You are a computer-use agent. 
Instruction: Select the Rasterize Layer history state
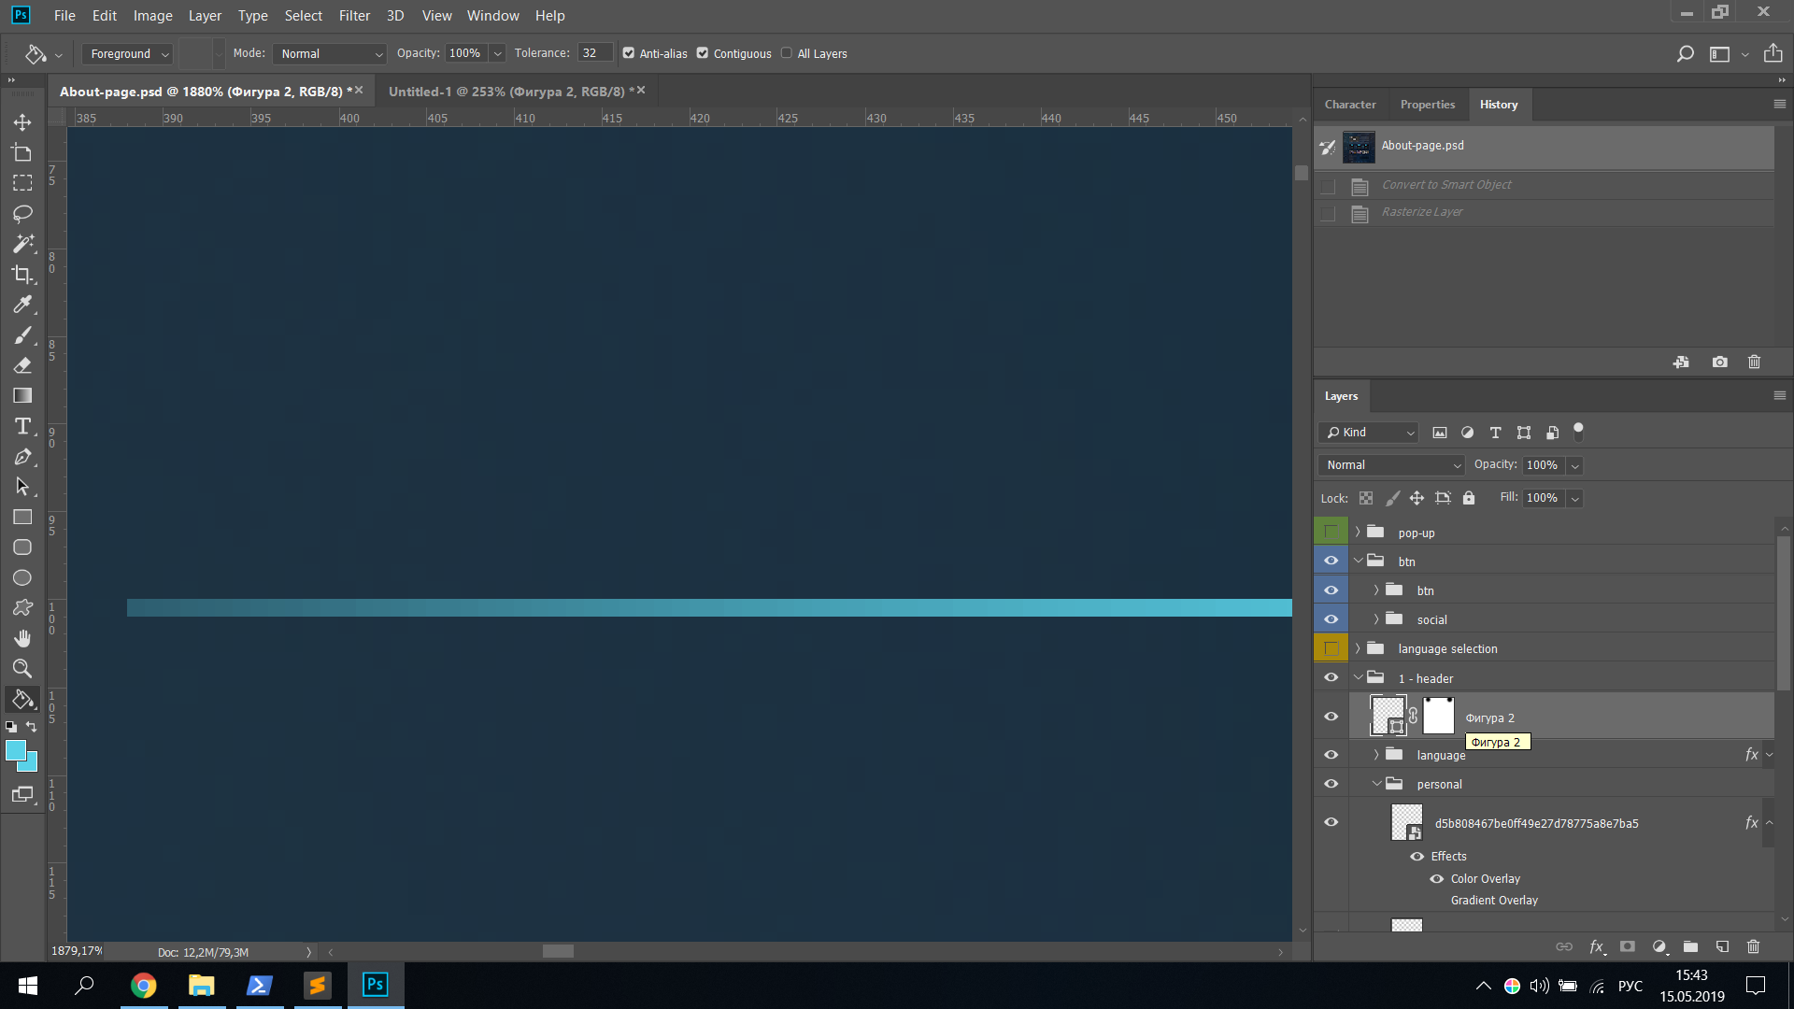tap(1545, 213)
